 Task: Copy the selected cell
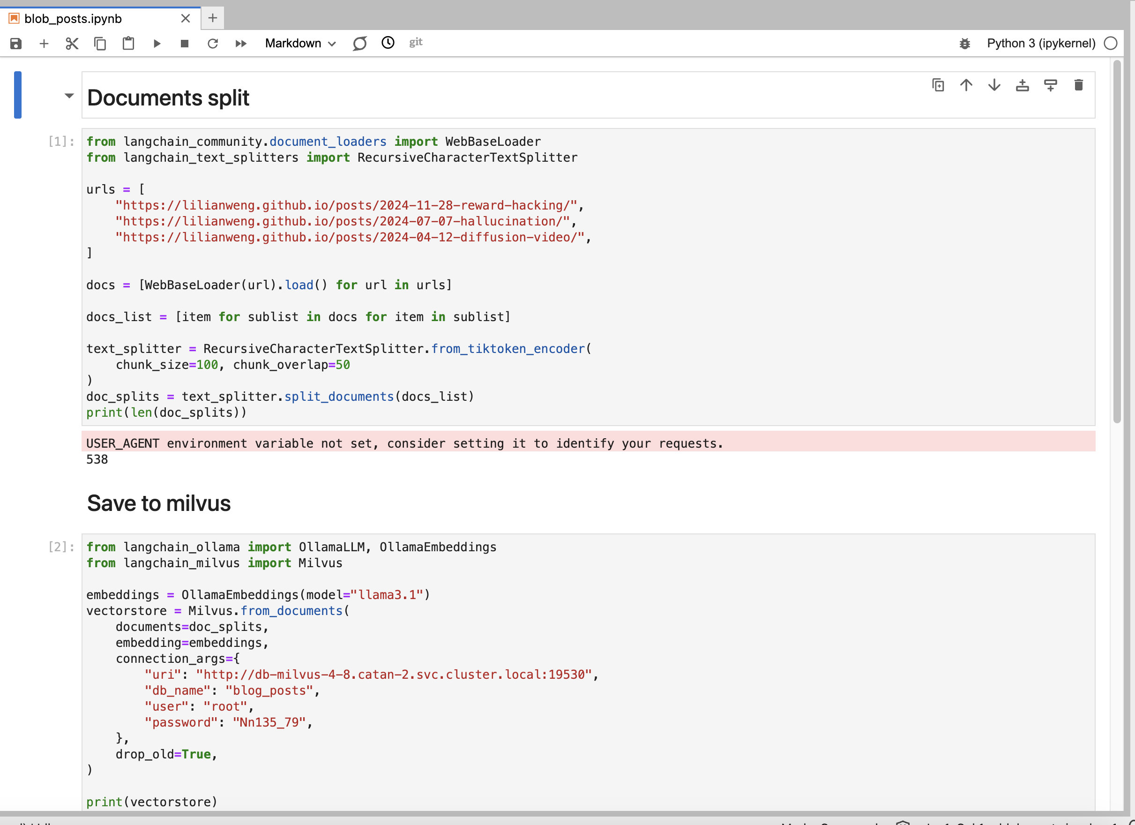[100, 44]
